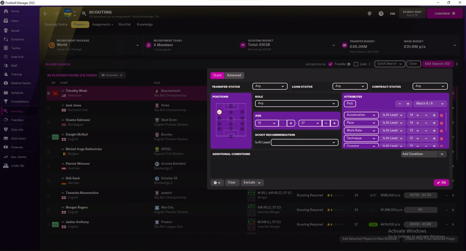Switch to the Advanced filter tab
This screenshot has width=466, height=251.
click(234, 75)
